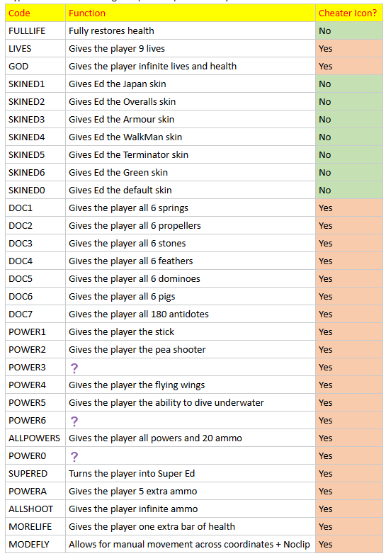The image size is (386, 556).
Task: Click the green No cell for FULLLIFE
Action: [x=348, y=31]
